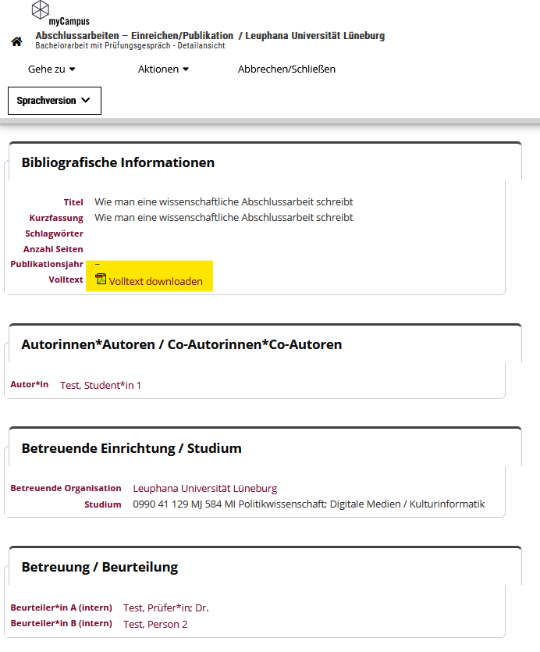Click the Sprachversion chevron icon
Viewport: 540px width, 652px height.
click(86, 100)
